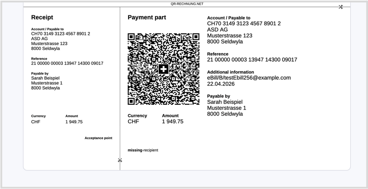The height and width of the screenshot is (189, 368).
Task: Click ASD AG in the Payment part
Action: 217,29
